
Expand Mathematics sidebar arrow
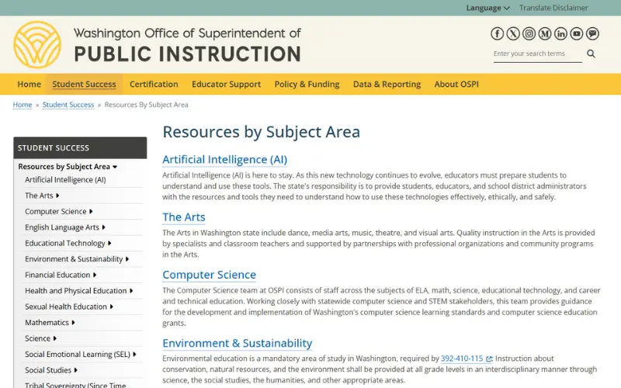pyautogui.click(x=73, y=323)
